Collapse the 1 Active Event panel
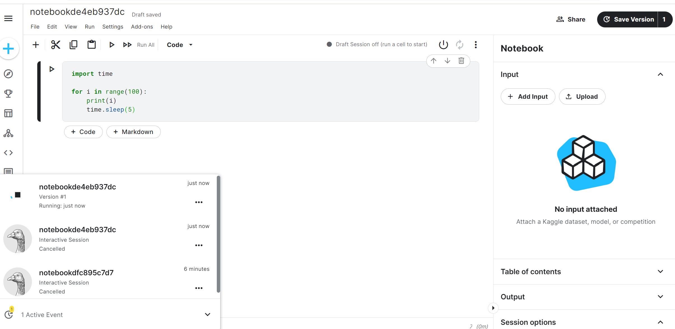675x329 pixels. [x=207, y=314]
